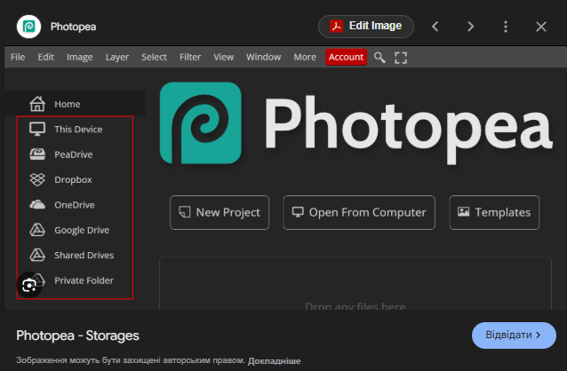Open the three-dot more options menu
The height and width of the screenshot is (371, 567).
(x=506, y=27)
